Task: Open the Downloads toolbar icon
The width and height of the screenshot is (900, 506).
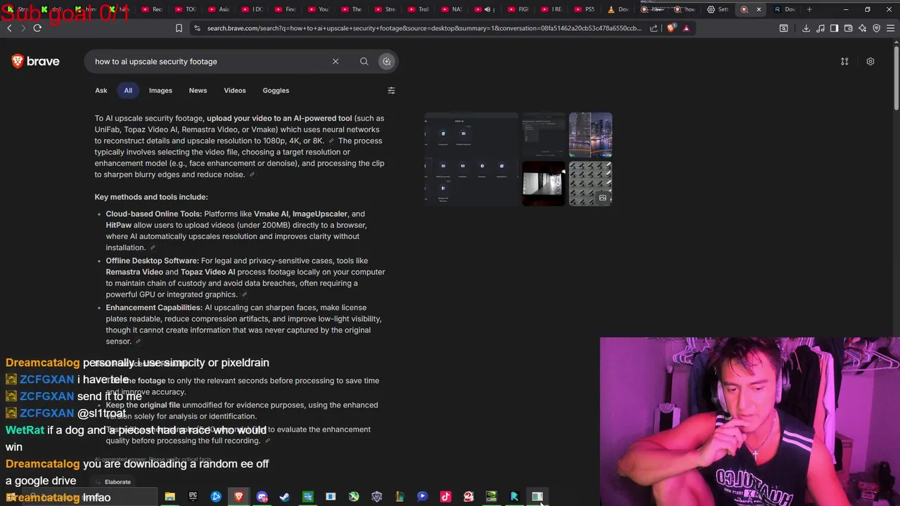Action: coord(806,28)
